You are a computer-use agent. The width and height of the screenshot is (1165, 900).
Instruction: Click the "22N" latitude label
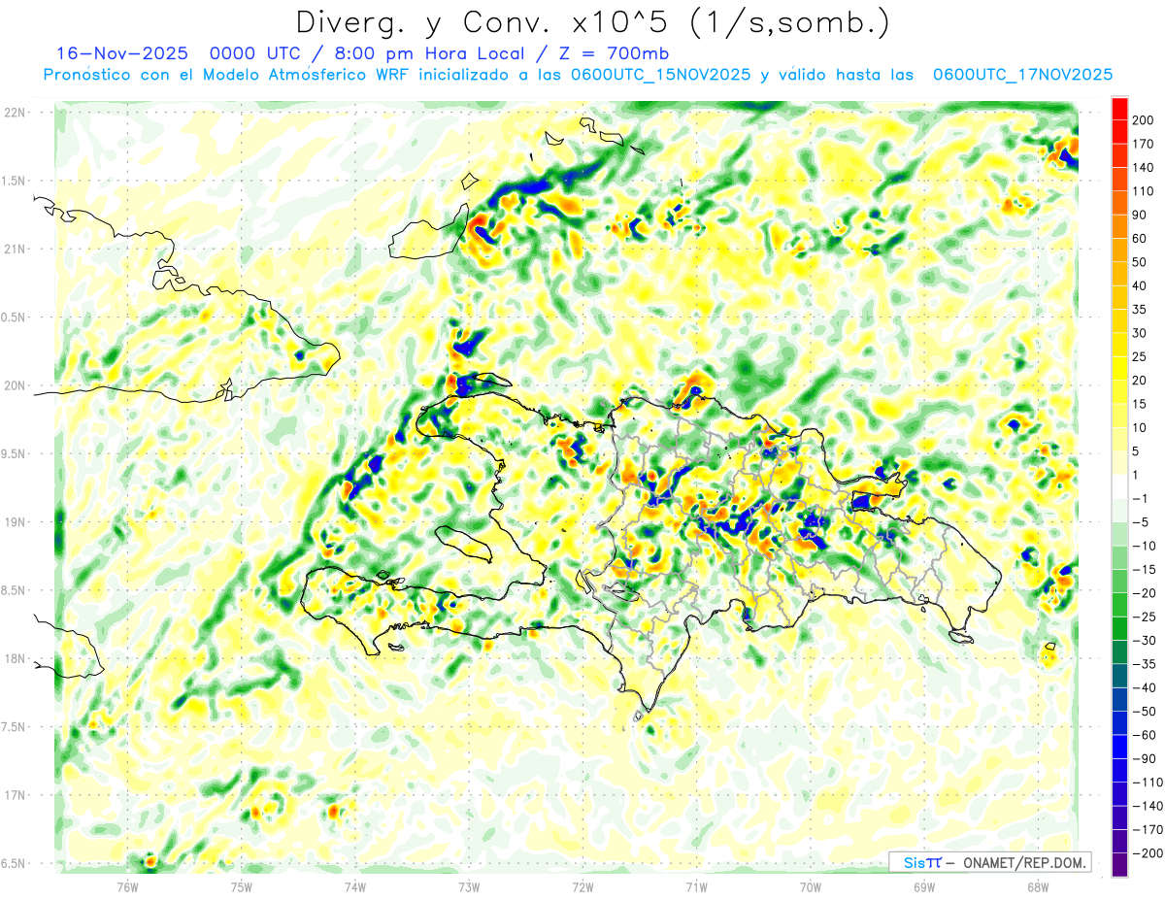click(15, 113)
